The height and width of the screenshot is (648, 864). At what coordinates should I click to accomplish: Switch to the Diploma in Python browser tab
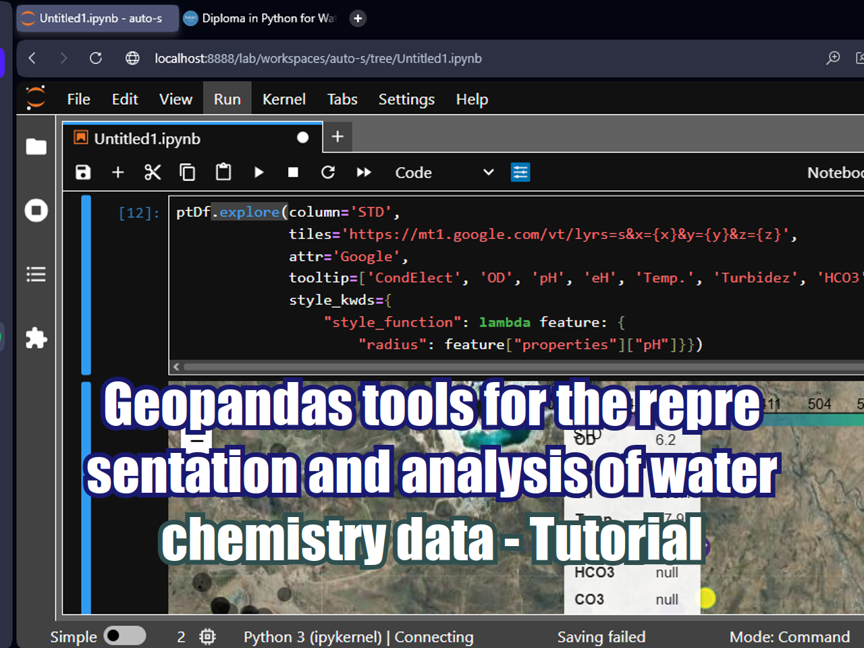pos(261,18)
